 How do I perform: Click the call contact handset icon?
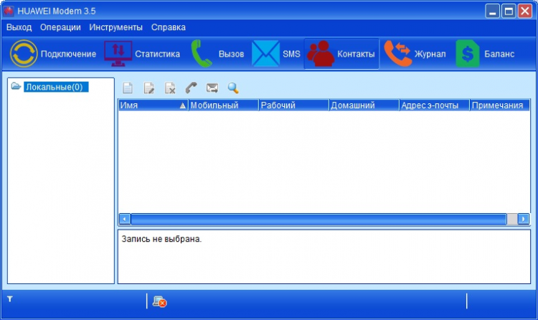coord(191,88)
